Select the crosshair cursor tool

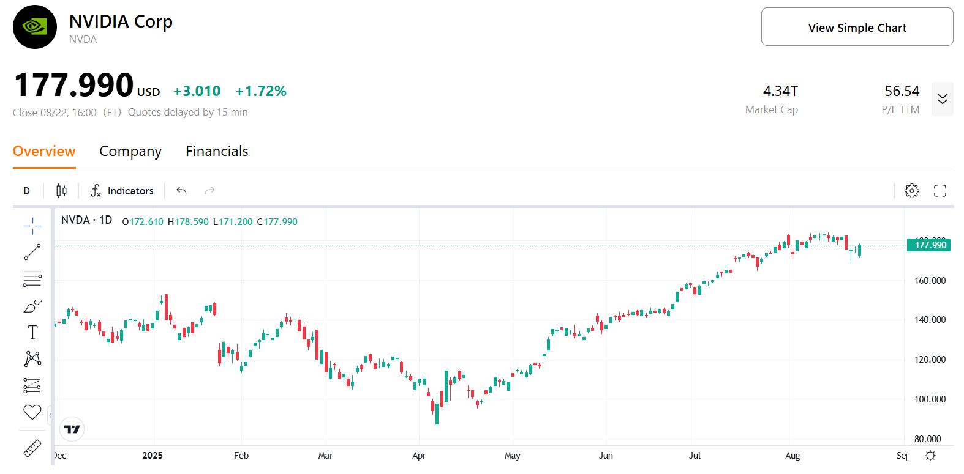pos(32,226)
